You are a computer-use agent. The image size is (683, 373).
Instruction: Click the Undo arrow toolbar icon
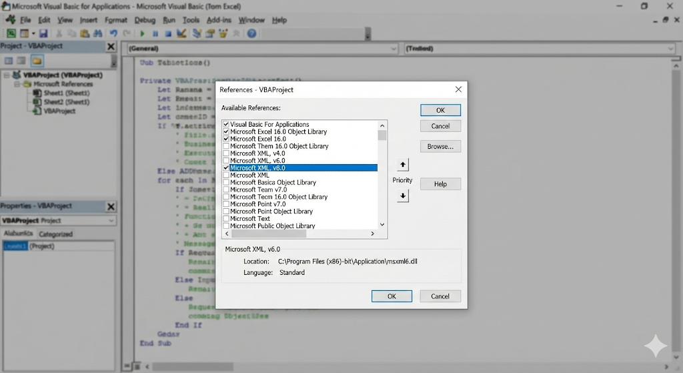(x=113, y=33)
